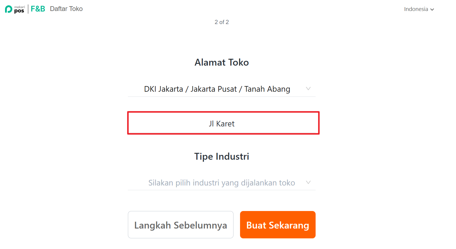This screenshot has height=249, width=456.
Task: Click the arrow icon on the industry selector
Action: 308,182
